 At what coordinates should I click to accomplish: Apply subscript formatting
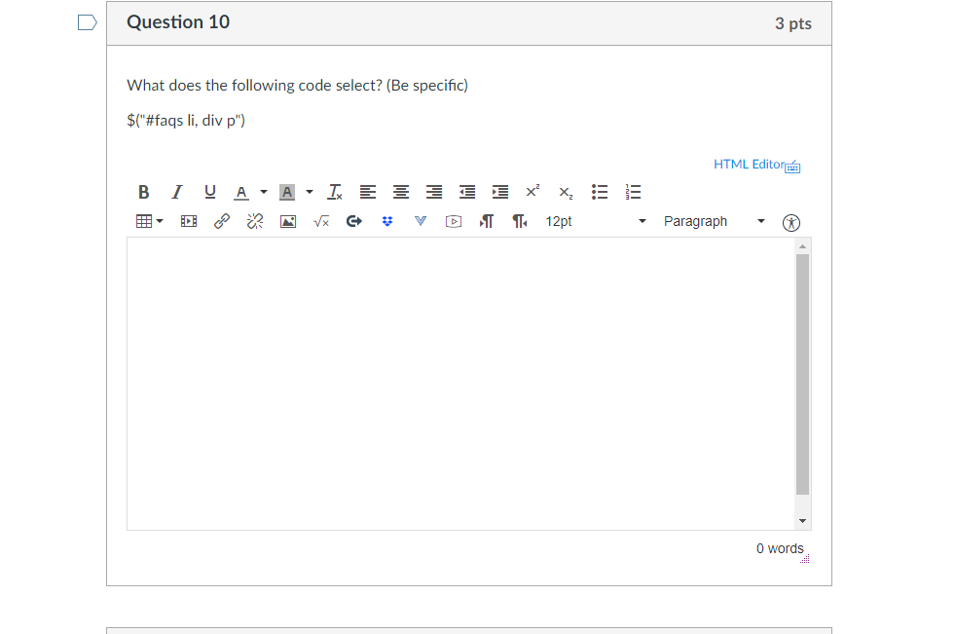point(566,193)
